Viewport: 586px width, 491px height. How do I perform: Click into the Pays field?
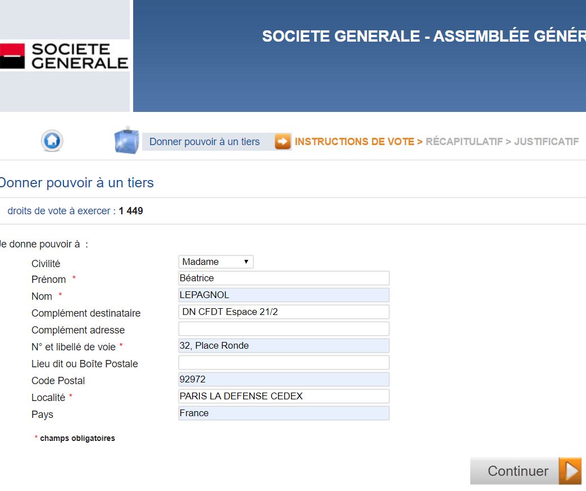284,413
